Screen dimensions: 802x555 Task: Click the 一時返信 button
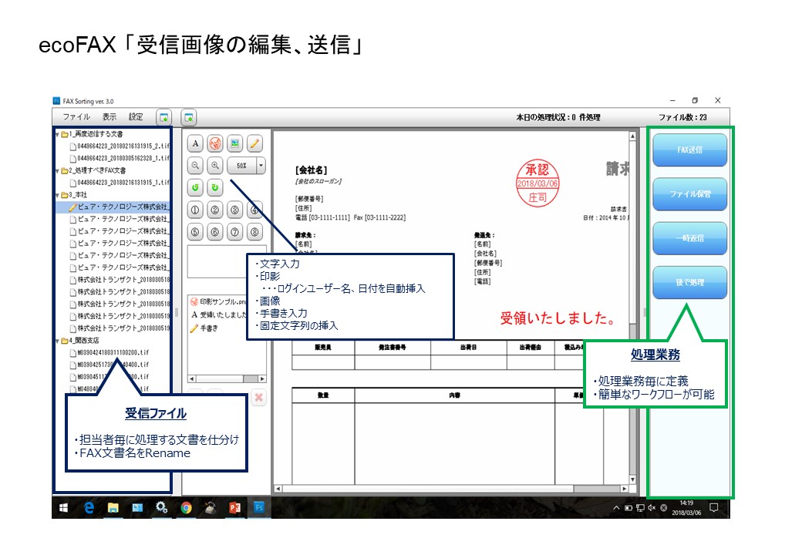[x=689, y=238]
